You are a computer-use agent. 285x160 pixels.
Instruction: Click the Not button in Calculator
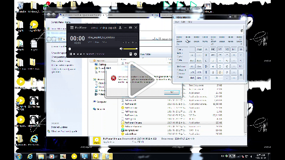tap(192, 78)
